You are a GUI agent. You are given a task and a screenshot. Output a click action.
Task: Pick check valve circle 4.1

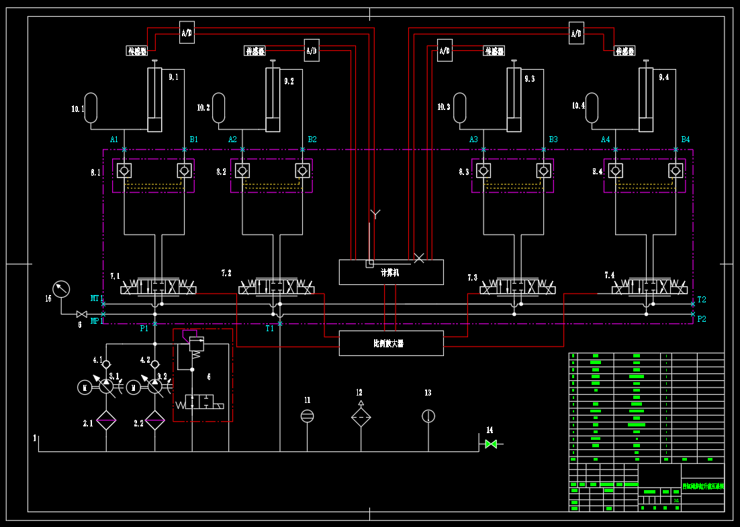click(x=106, y=364)
